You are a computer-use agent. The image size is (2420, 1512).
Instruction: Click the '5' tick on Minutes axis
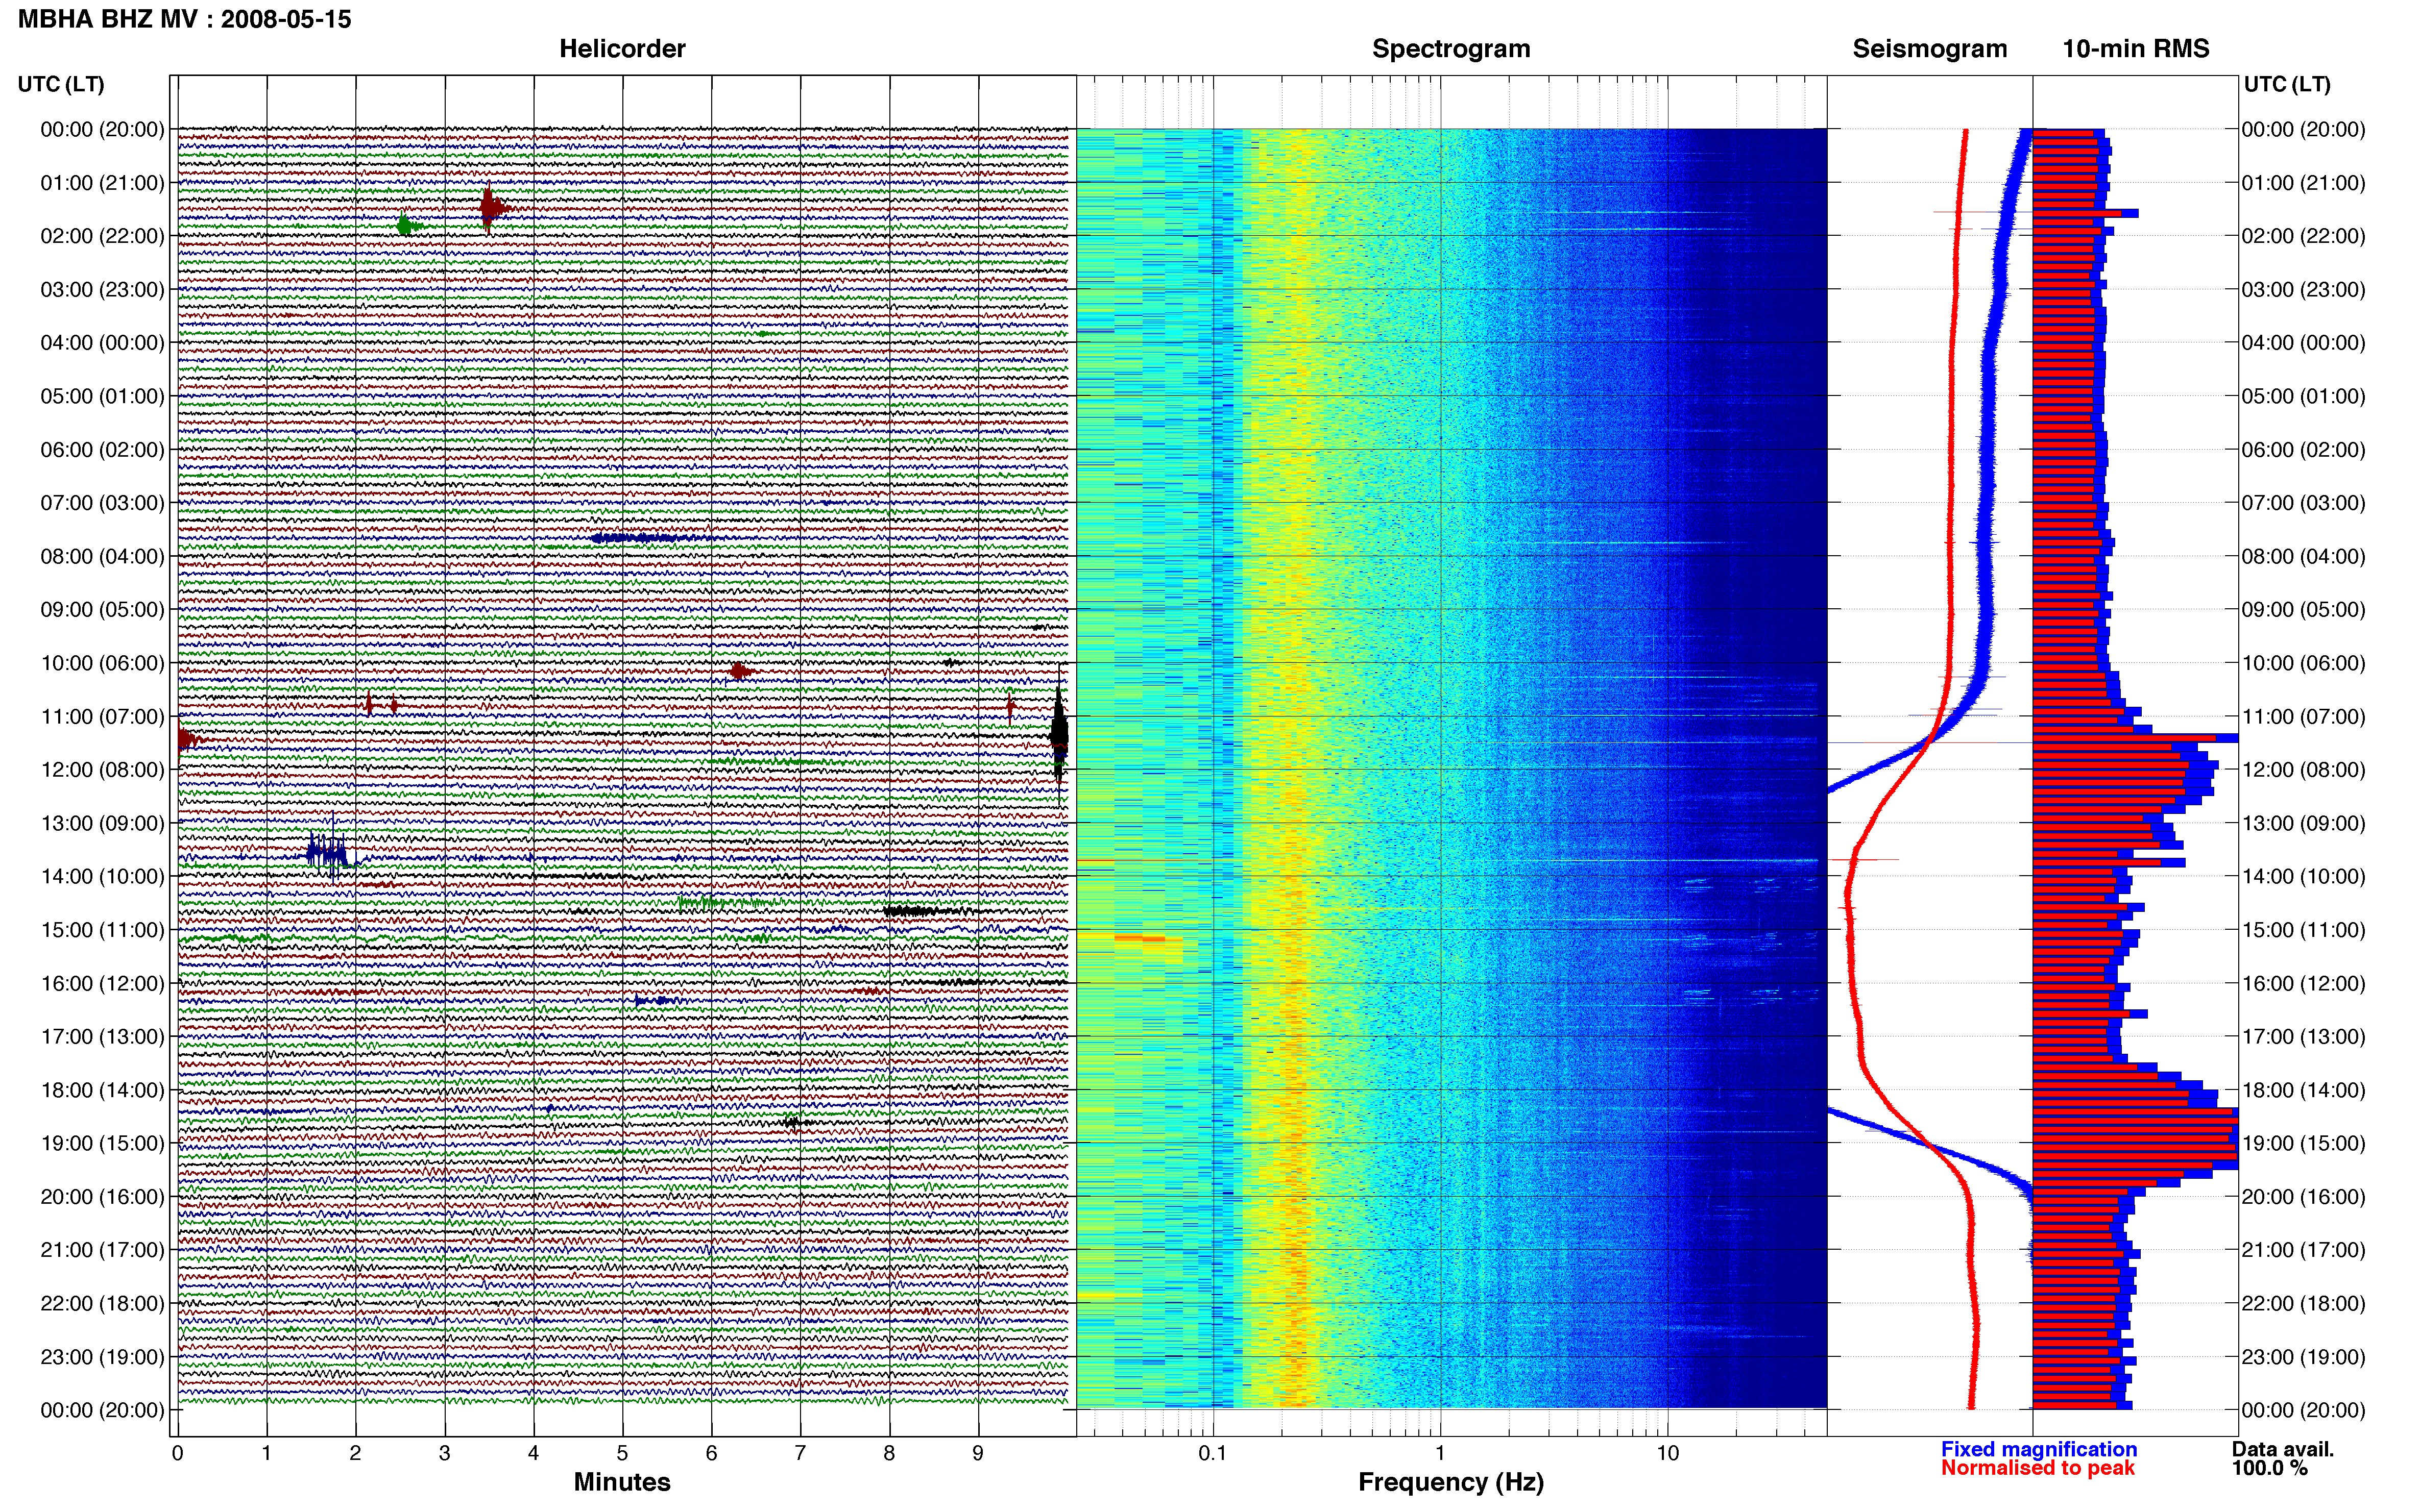coord(622,1453)
